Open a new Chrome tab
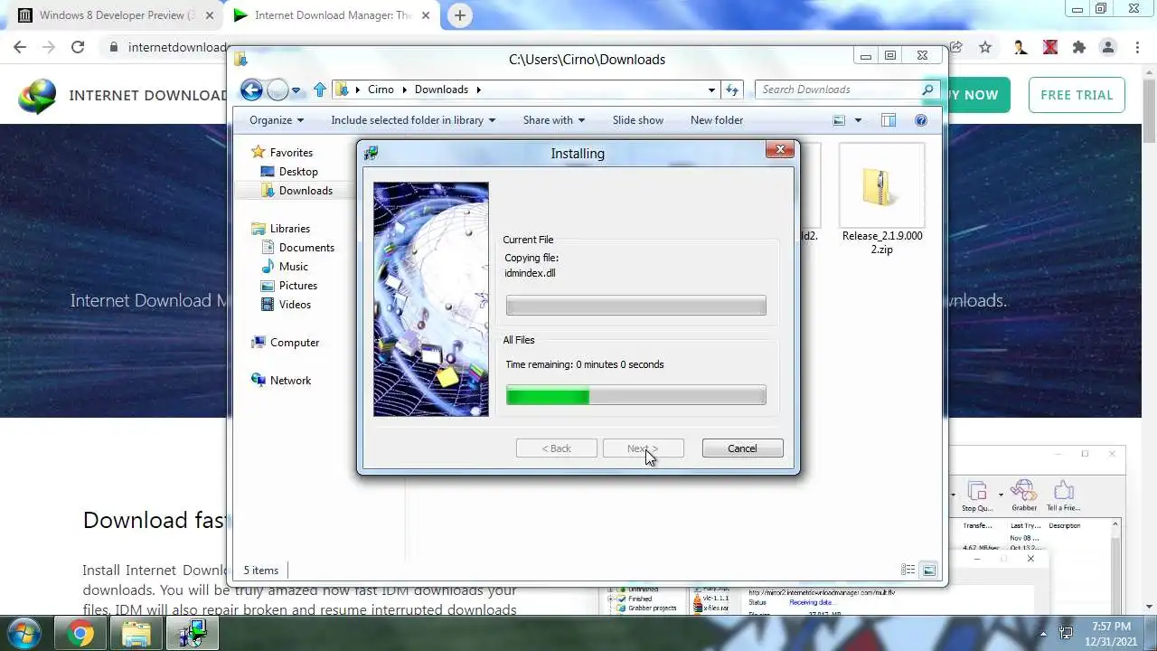The height and width of the screenshot is (651, 1157). (x=460, y=15)
